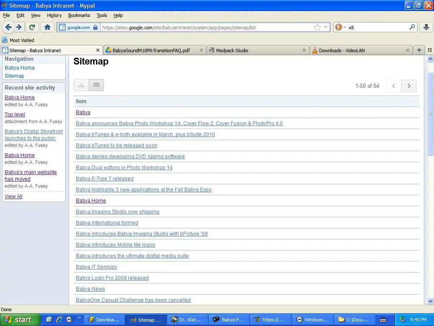Open a new tab with plus button
Screen dimensions: 434x326
pyautogui.click(x=419, y=50)
